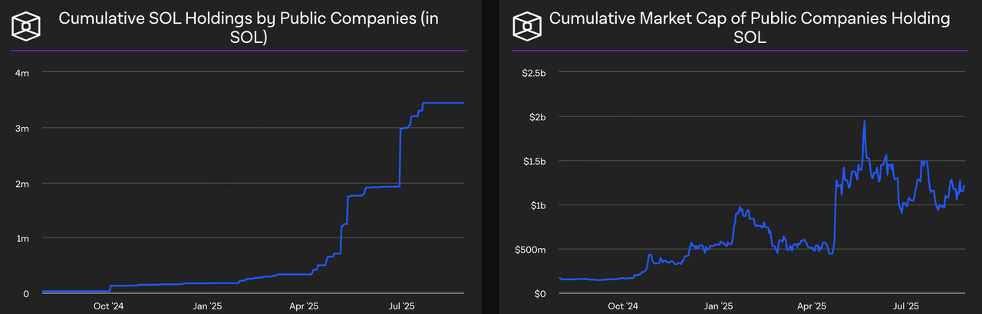Screen dimensions: 982x314
Task: Click the 4m y-axis label on holdings chart
Action: [x=25, y=73]
